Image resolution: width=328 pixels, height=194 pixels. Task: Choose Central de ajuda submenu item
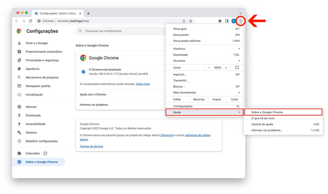click(283, 124)
